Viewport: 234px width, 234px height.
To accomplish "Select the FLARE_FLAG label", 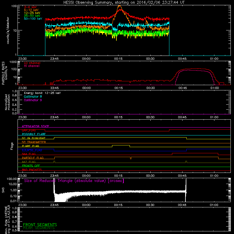I will (30, 146).
